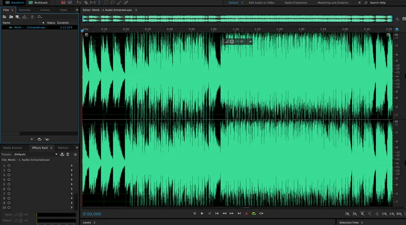The width and height of the screenshot is (406, 225).
Task: Adjust the Output gain knob
Action: pyautogui.click(x=20, y=220)
